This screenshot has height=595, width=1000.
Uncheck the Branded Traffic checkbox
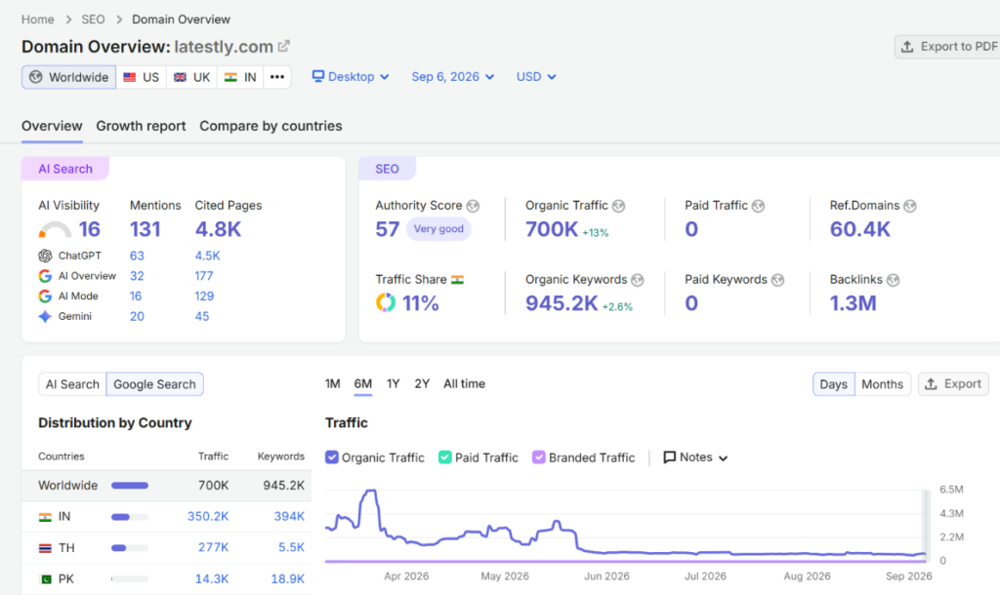(x=539, y=457)
